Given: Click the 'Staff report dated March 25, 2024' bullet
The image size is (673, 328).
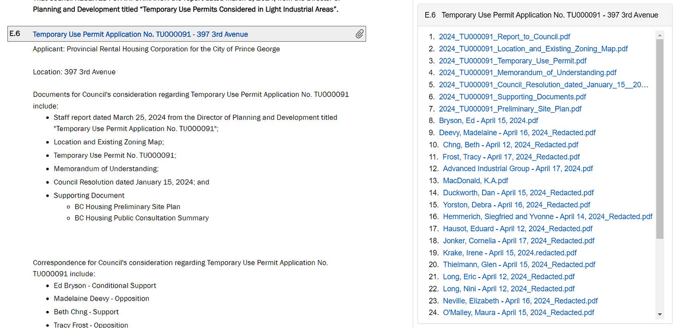Looking at the screenshot, I should [196, 123].
